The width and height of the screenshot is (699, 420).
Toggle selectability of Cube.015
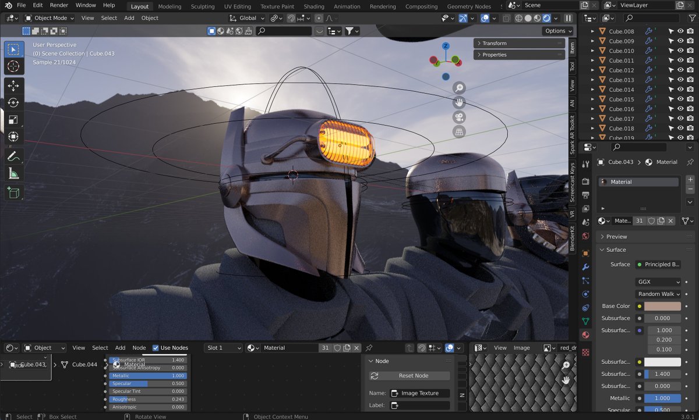(670, 99)
